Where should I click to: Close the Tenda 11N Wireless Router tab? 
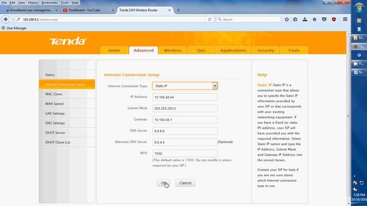(170, 10)
